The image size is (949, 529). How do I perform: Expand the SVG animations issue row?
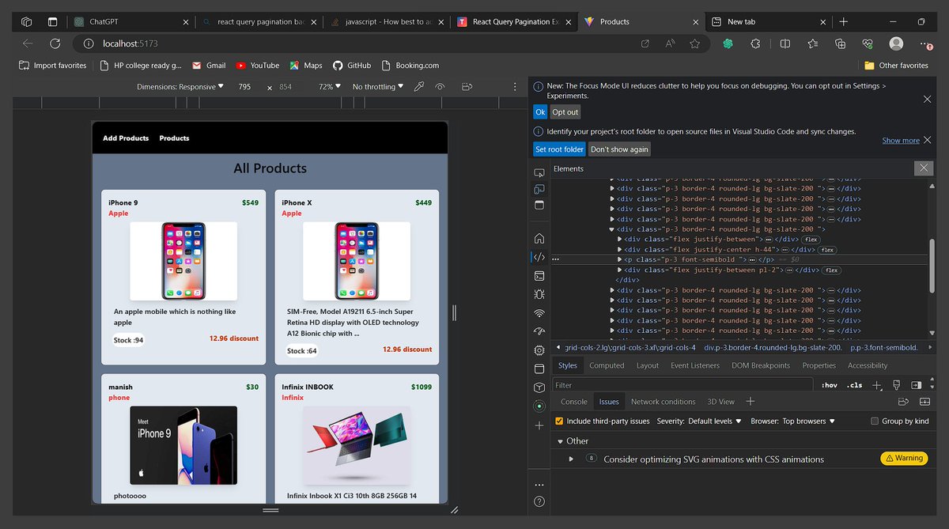point(571,459)
